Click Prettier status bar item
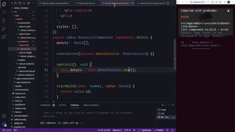The width and height of the screenshot is (235, 132). click(159, 130)
